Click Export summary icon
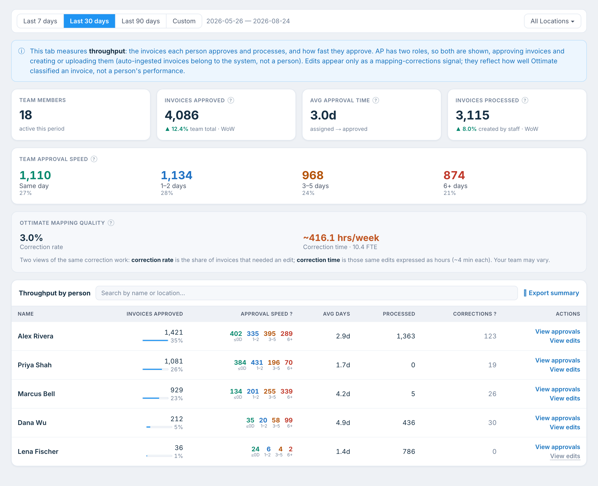 coord(525,293)
